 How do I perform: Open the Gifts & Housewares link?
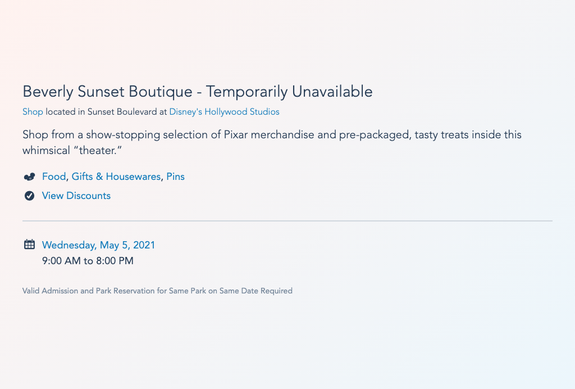click(116, 177)
